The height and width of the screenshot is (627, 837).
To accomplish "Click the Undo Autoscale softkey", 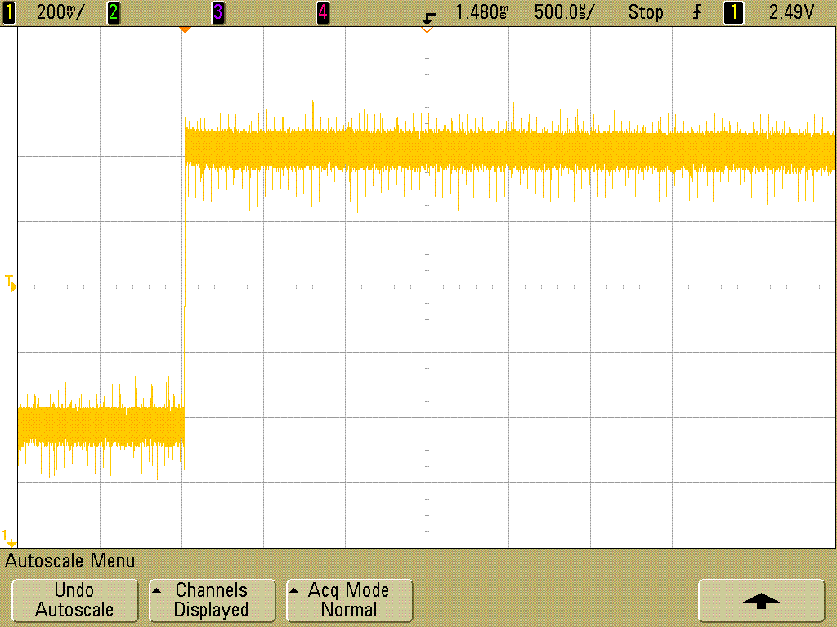I will tap(74, 600).
